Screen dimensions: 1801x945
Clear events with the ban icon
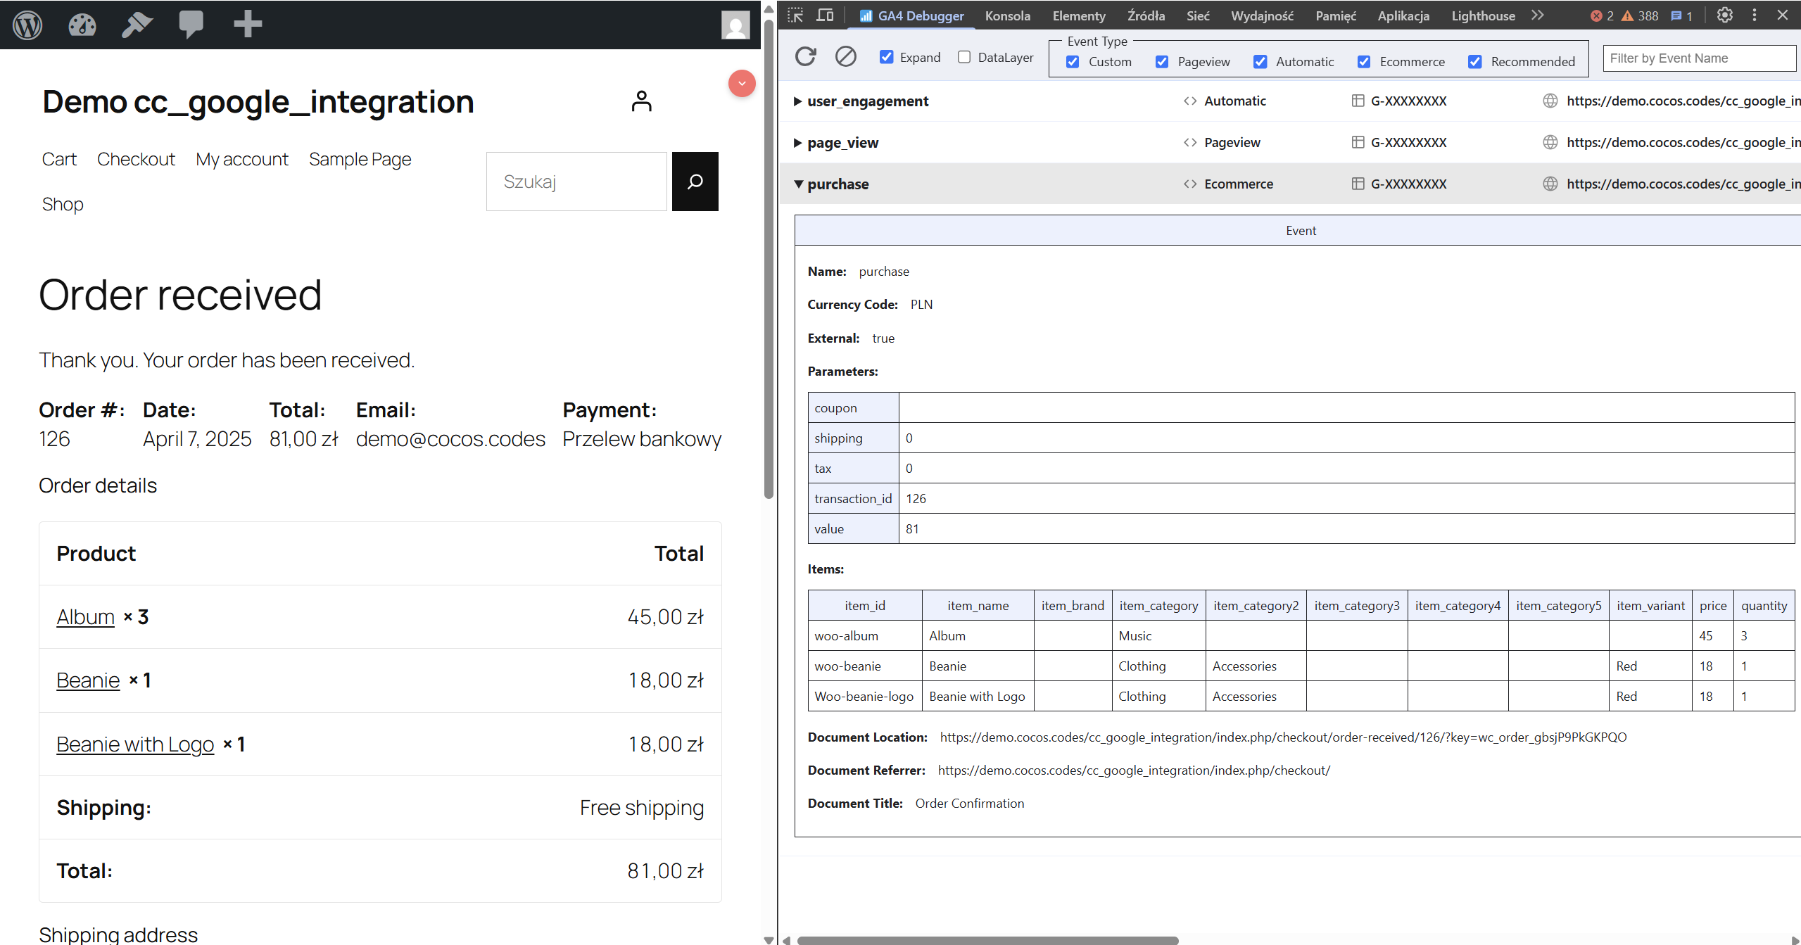point(845,57)
